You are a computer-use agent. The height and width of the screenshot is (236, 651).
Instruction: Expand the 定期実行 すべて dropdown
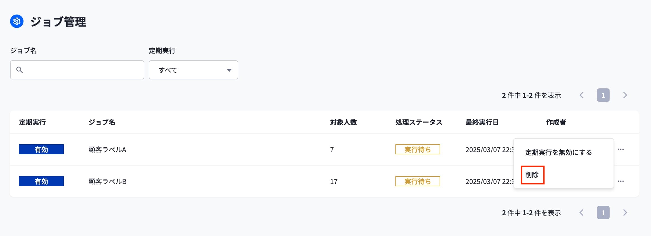tap(194, 70)
